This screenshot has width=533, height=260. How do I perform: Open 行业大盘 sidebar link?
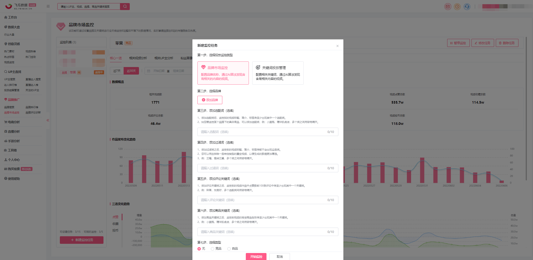click(x=9, y=35)
